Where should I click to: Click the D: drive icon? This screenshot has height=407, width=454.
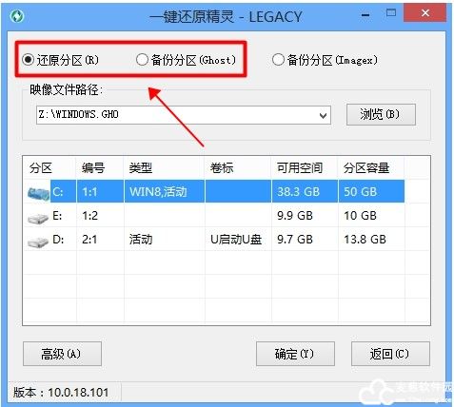pyautogui.click(x=38, y=242)
